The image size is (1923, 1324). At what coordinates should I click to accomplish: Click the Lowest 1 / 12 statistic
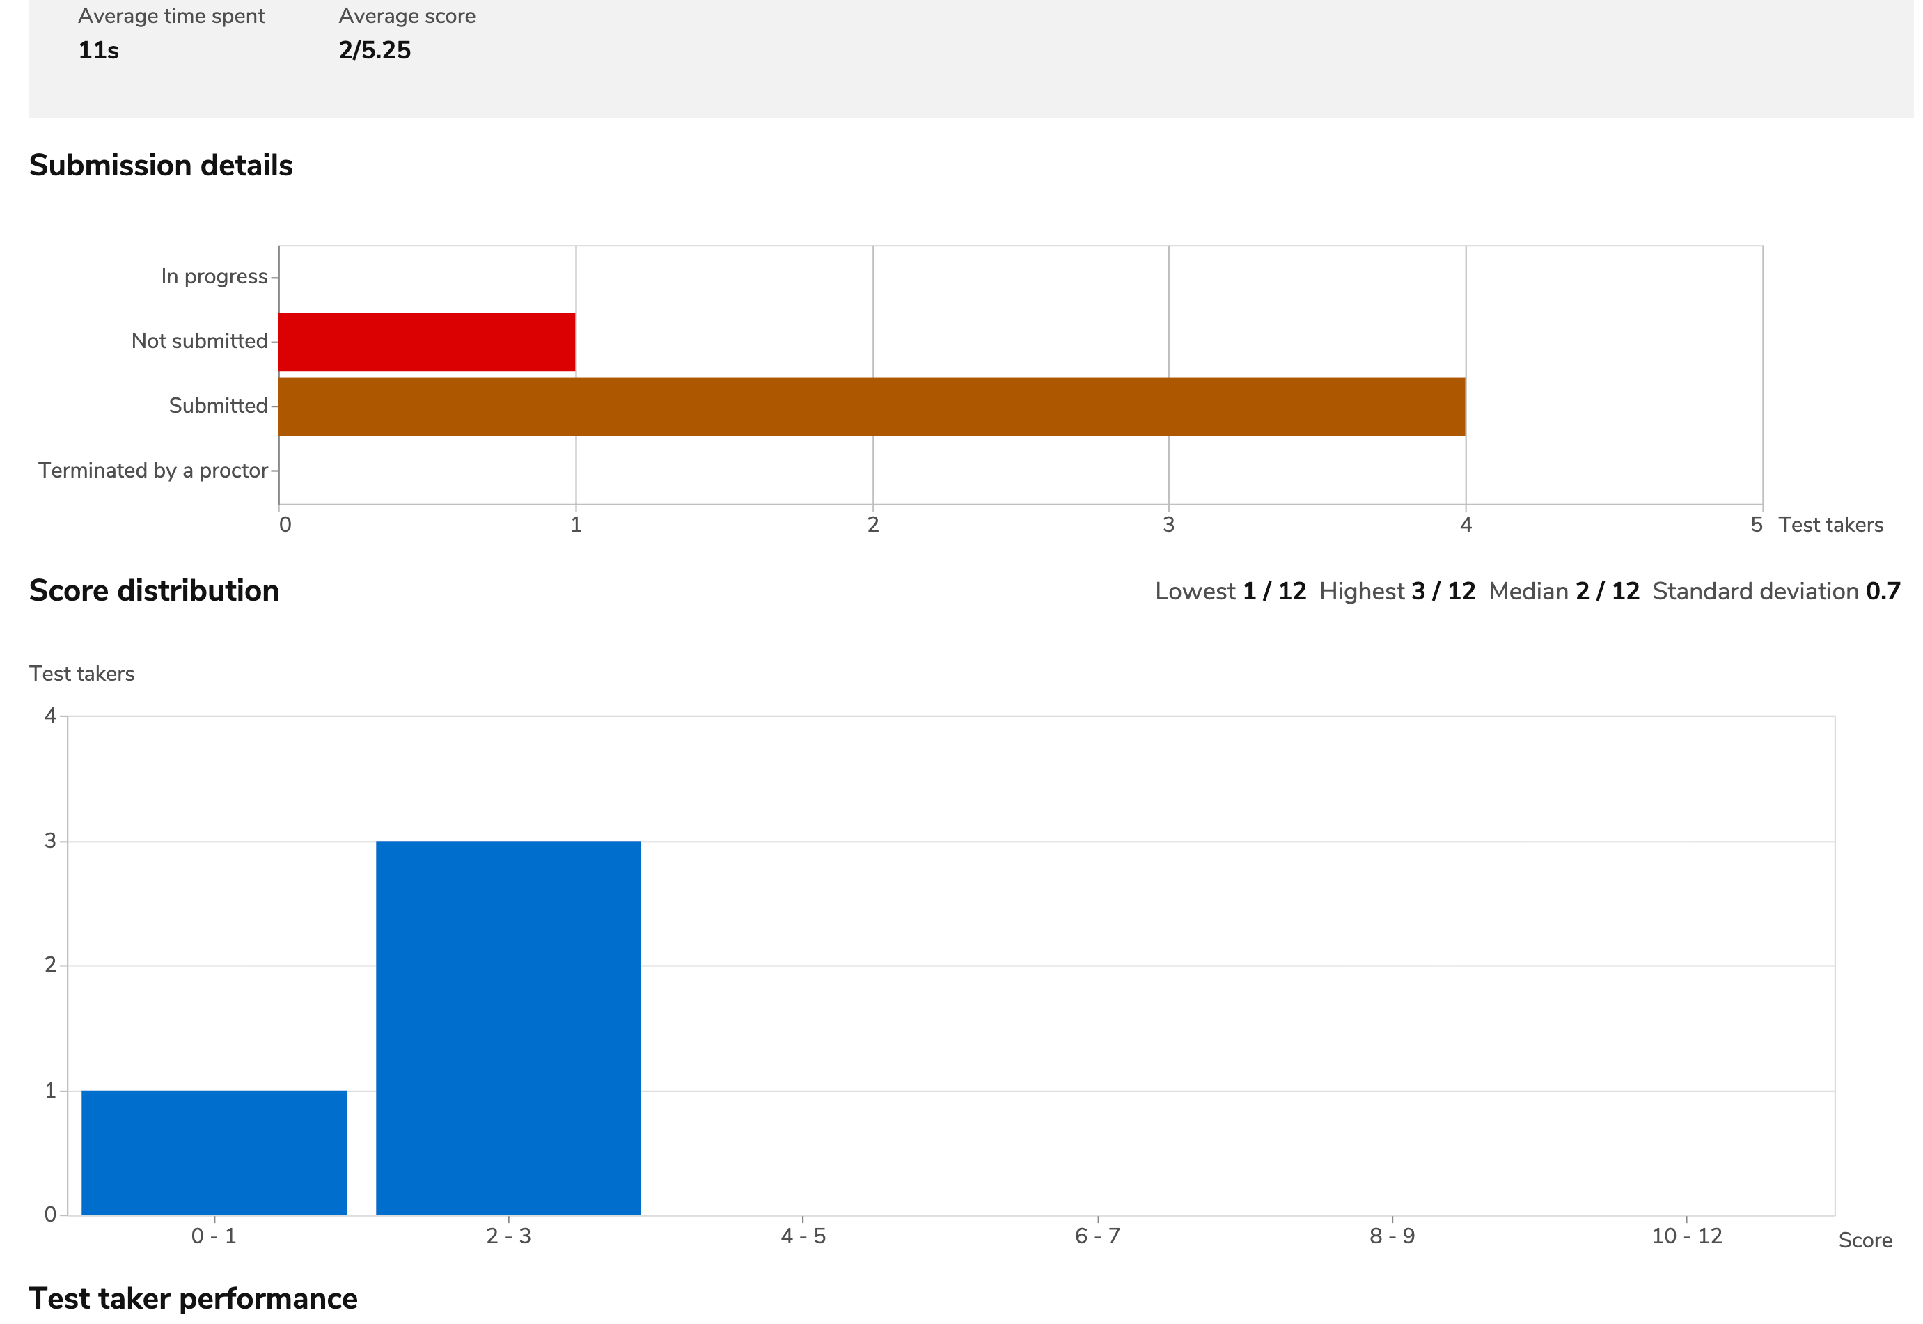point(1231,592)
